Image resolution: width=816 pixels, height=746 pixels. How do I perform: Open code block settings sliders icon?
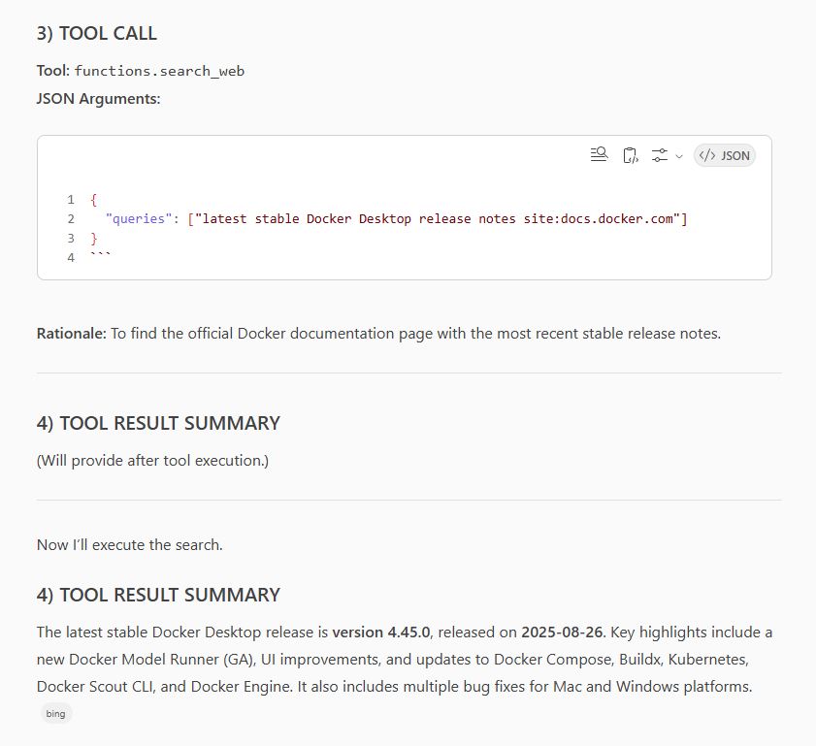(x=660, y=155)
